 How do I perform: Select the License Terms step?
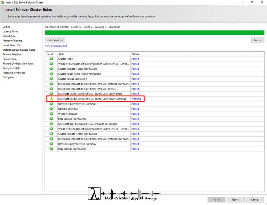pyautogui.click(x=10, y=31)
